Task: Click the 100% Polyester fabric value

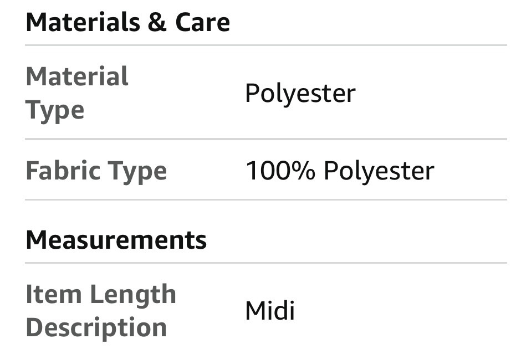Action: click(339, 171)
